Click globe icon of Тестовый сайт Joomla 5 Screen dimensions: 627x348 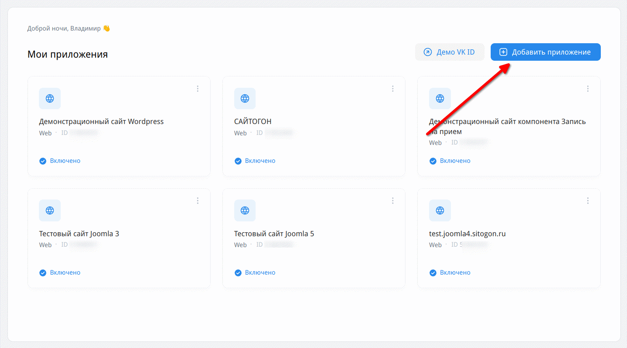[245, 210]
